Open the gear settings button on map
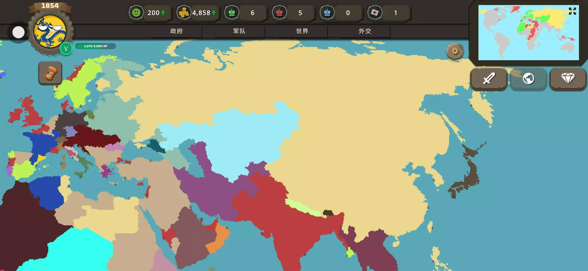Viewport: 588px width, 271px height. [x=455, y=51]
